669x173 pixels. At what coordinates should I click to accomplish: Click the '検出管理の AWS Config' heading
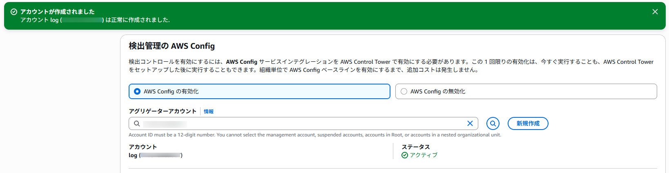coord(172,46)
